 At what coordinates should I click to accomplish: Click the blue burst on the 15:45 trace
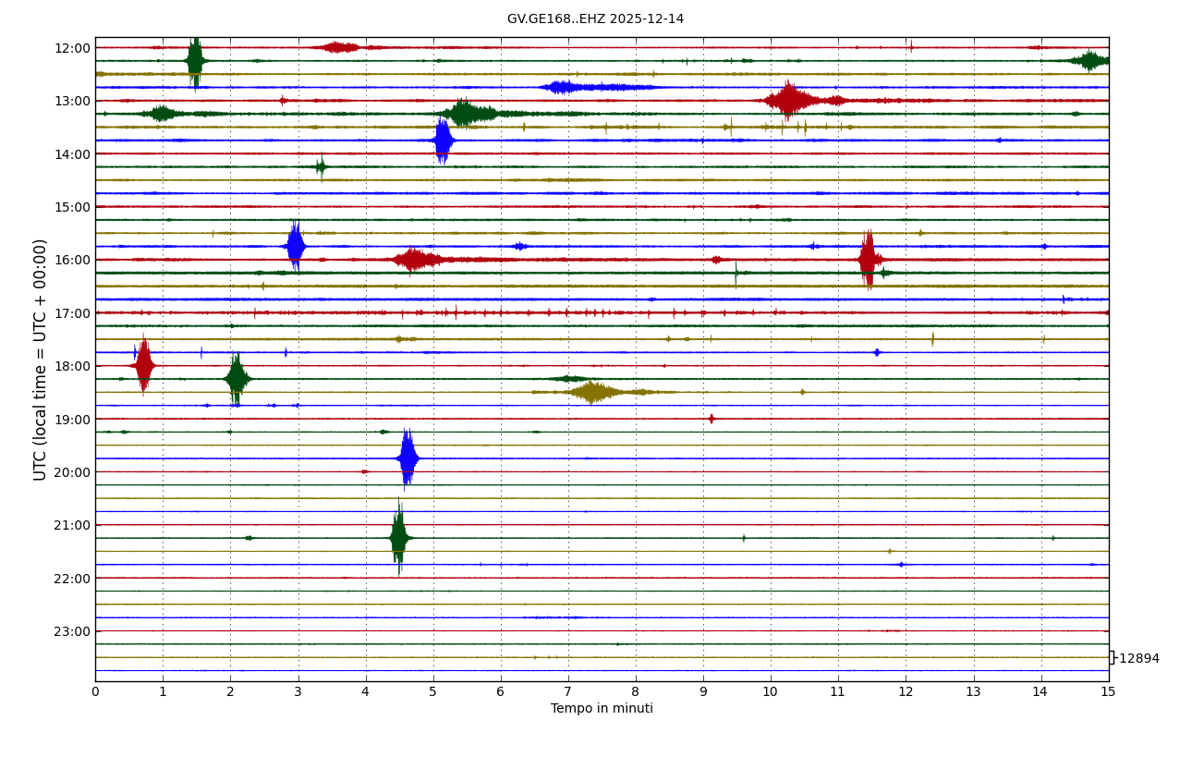pyautogui.click(x=296, y=246)
